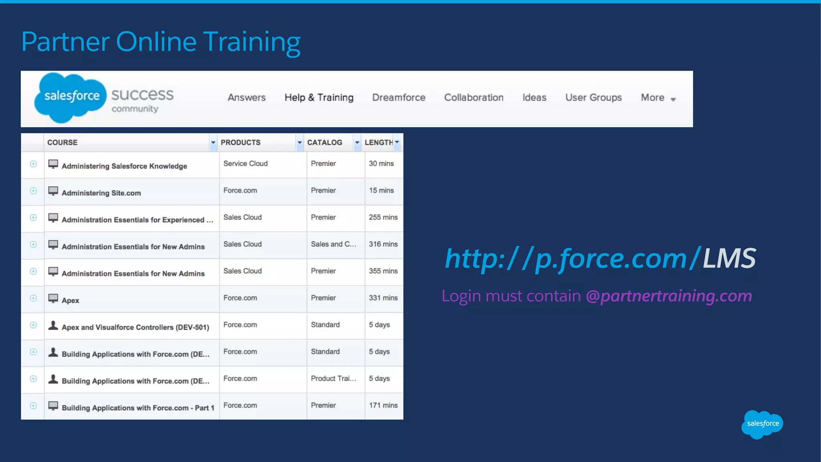Open the Answers menu item
This screenshot has width=821, height=462.
click(247, 97)
